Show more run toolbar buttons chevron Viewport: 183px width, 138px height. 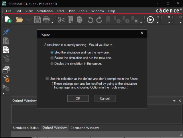click(x=158, y=17)
